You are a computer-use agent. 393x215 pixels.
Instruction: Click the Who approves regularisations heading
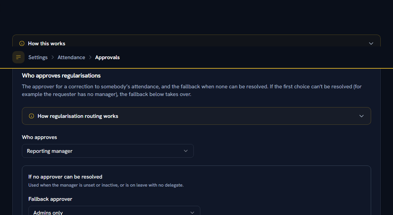61,76
